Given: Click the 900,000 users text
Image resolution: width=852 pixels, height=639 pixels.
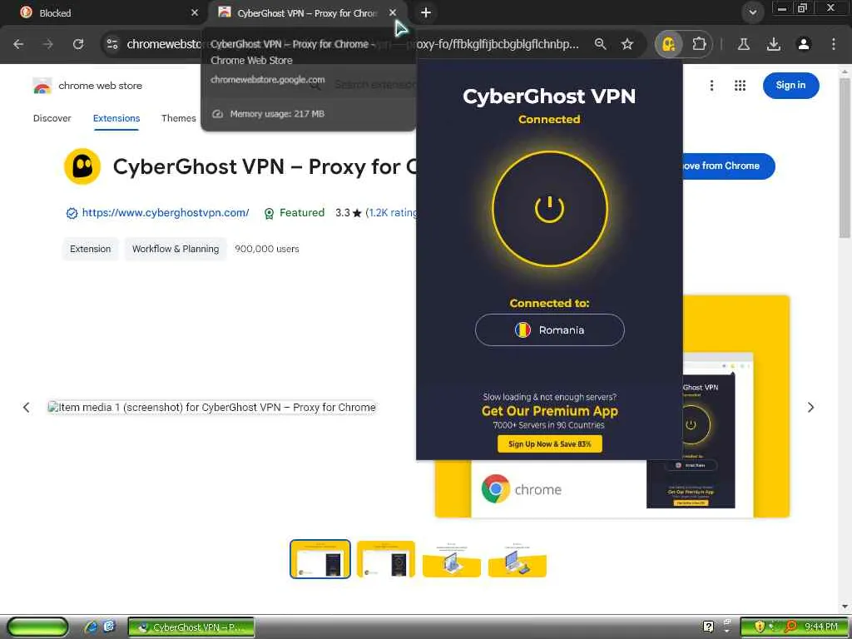Looking at the screenshot, I should (x=267, y=249).
